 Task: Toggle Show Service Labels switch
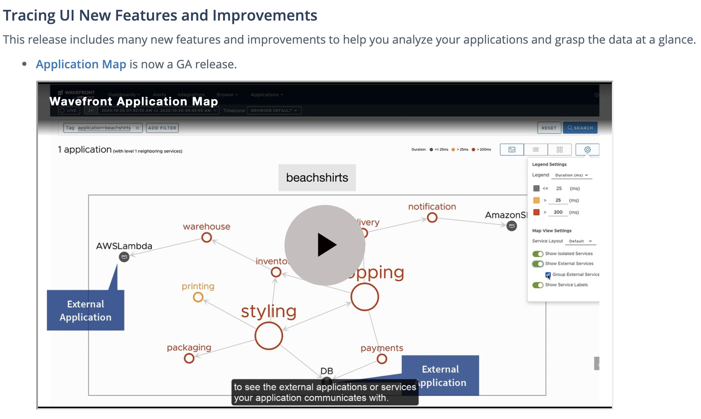(x=538, y=285)
